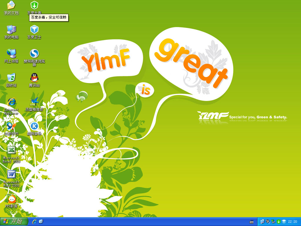
Task: Click the green 百度杀毒 system tray icon
Action: 279,222
